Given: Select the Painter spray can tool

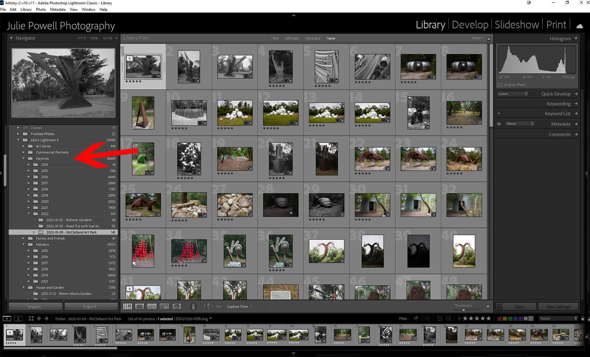Looking at the screenshot, I should [193, 306].
